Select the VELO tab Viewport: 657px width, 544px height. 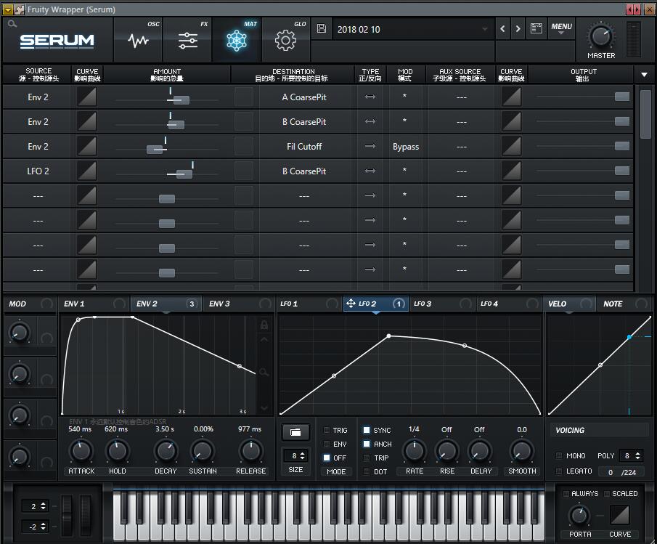(x=558, y=304)
